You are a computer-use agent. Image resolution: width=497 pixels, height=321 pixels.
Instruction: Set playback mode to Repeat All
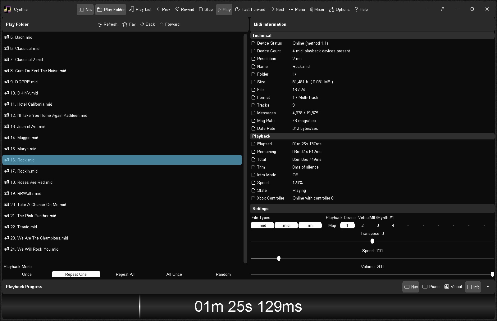click(x=125, y=274)
